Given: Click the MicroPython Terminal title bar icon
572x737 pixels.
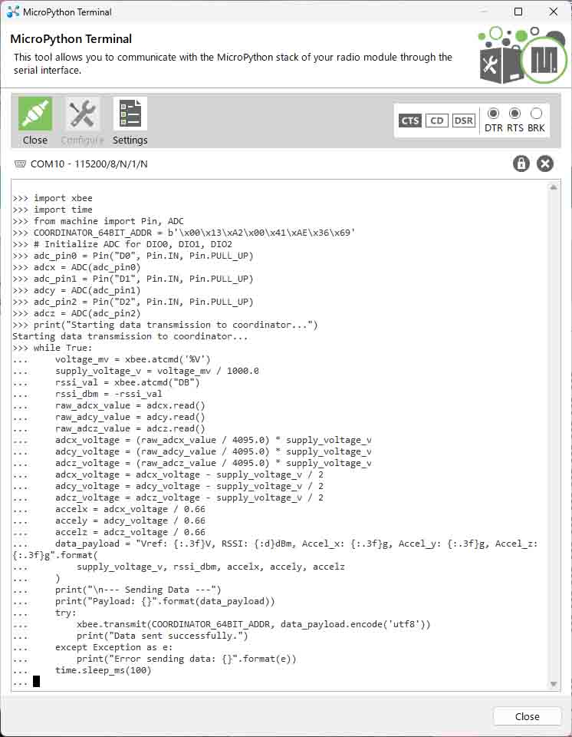Looking at the screenshot, I should tap(13, 12).
